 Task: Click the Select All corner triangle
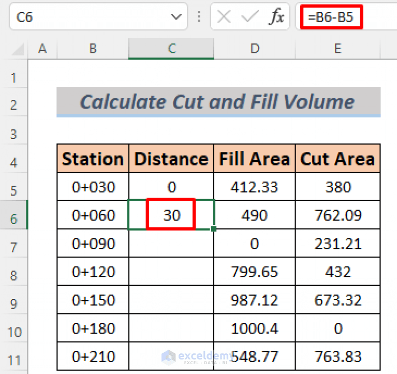18,49
